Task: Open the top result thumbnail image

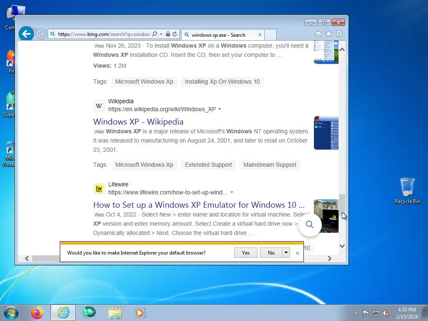Action: tap(326, 52)
